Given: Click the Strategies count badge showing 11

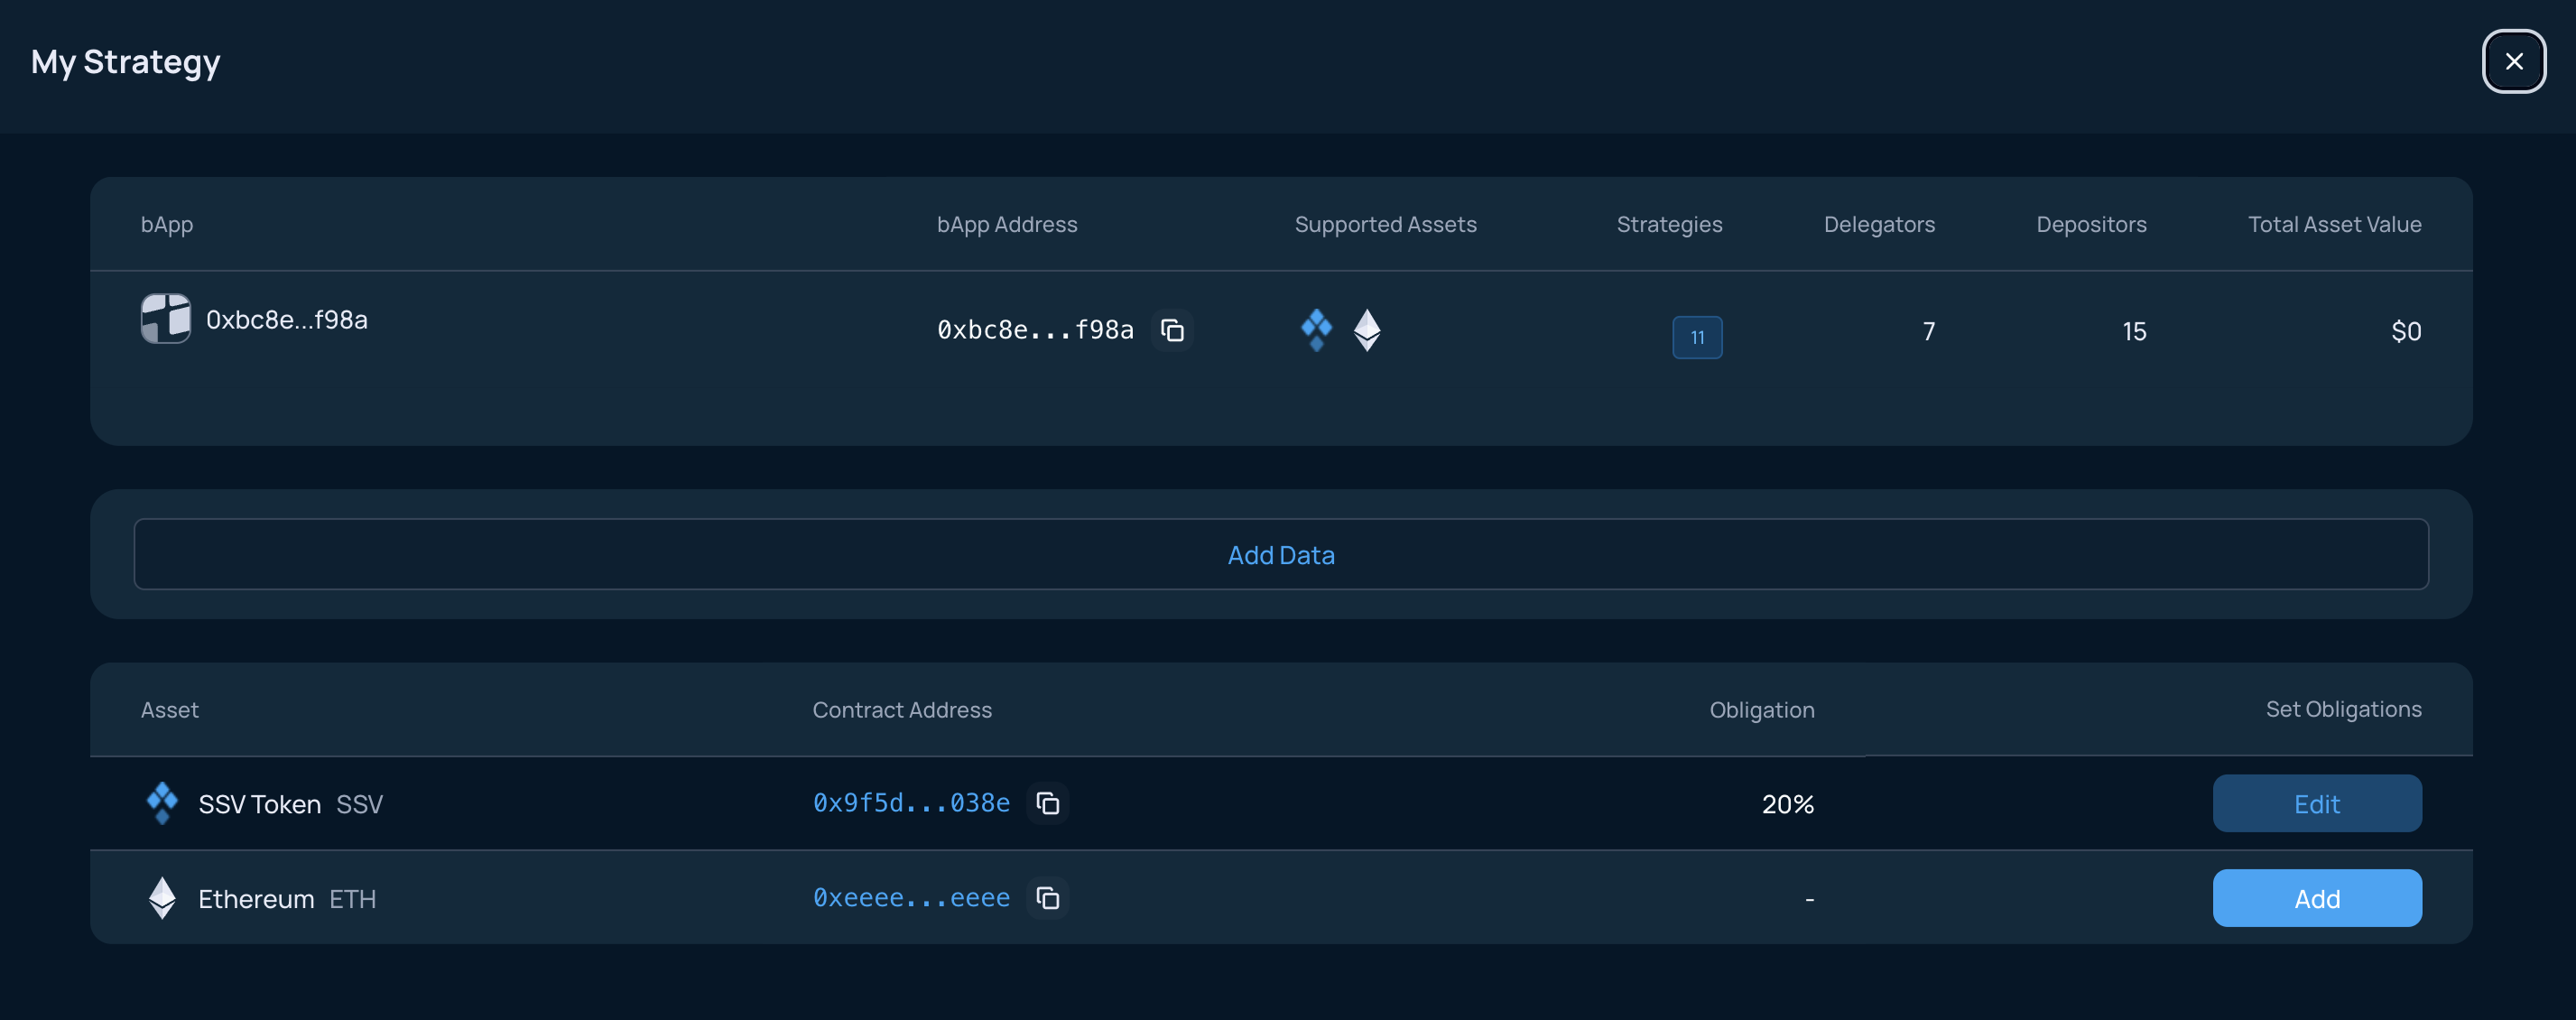Looking at the screenshot, I should (1697, 338).
